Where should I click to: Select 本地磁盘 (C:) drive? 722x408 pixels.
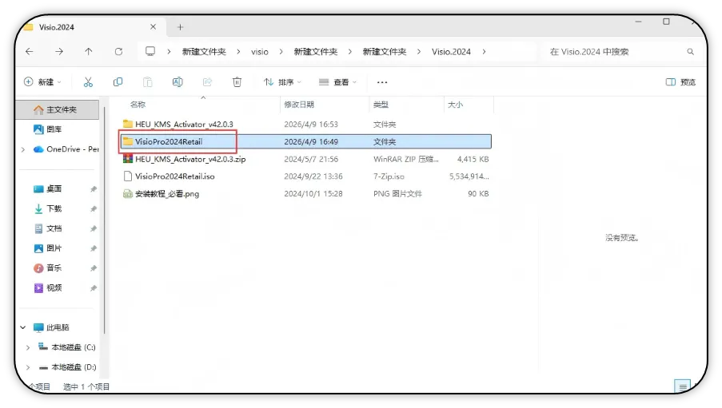point(67,347)
